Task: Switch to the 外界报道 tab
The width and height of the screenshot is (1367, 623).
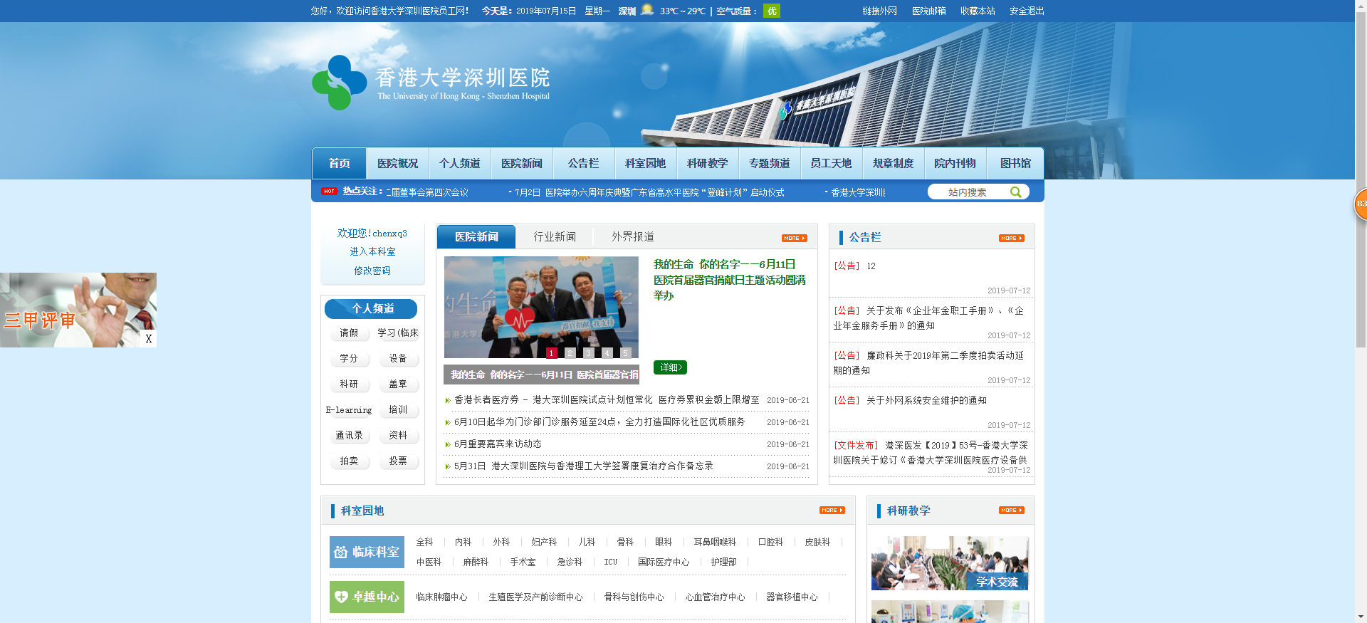Action: pyautogui.click(x=632, y=237)
